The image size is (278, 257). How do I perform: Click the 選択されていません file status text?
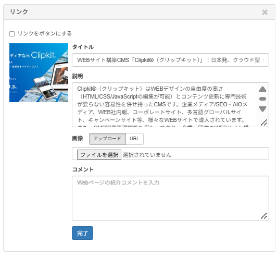click(x=147, y=155)
